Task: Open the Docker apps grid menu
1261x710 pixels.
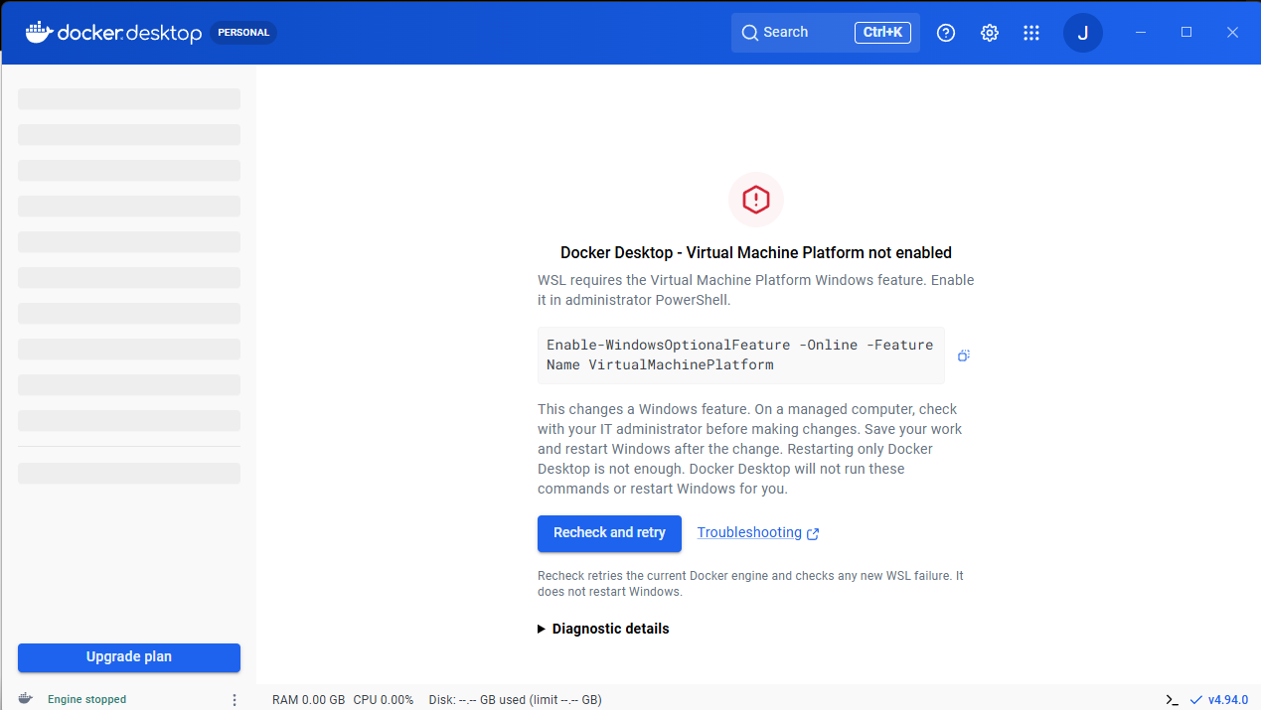Action: coord(1031,33)
